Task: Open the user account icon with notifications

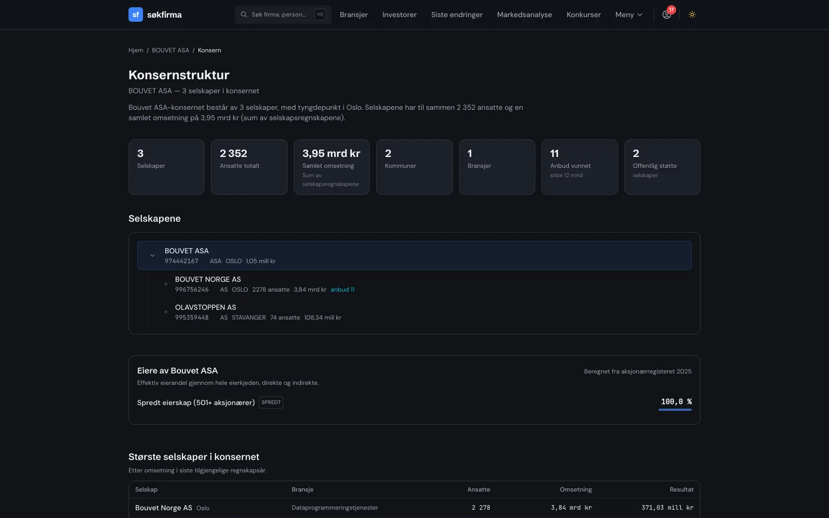Action: coord(667,15)
